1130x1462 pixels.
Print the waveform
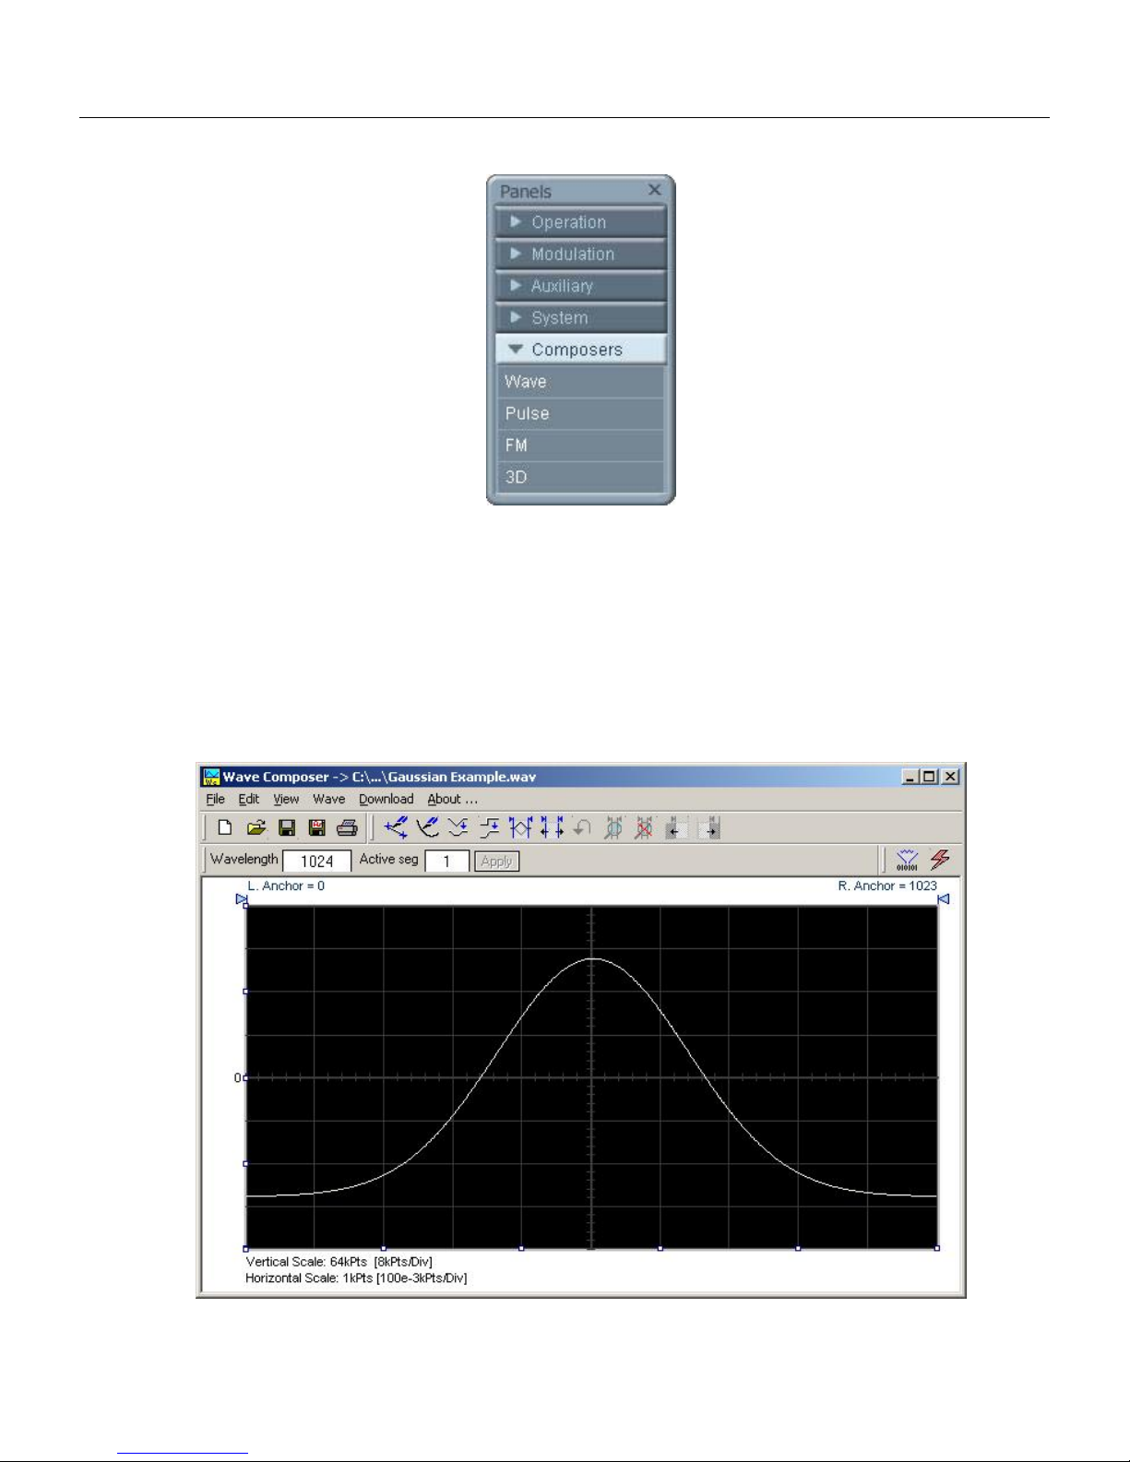pyautogui.click(x=347, y=827)
